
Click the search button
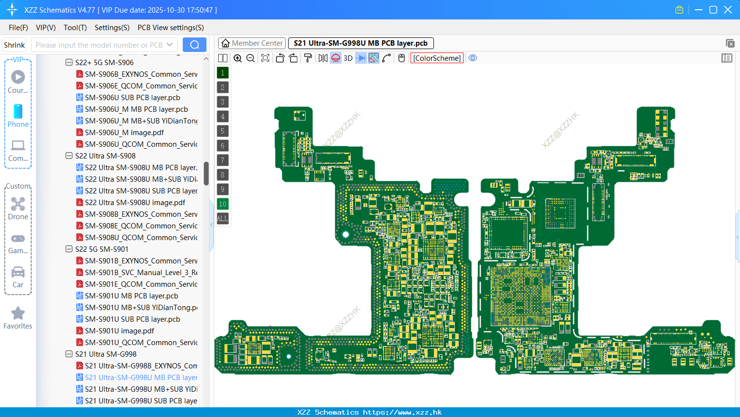(194, 45)
